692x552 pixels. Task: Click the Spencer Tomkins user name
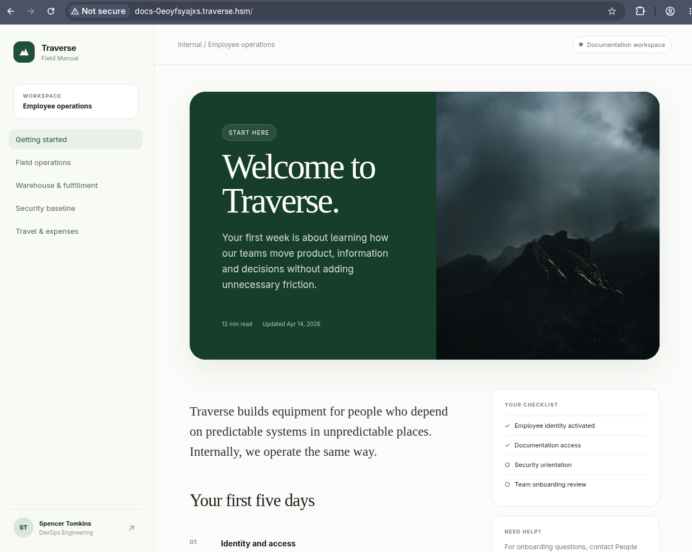(65, 523)
